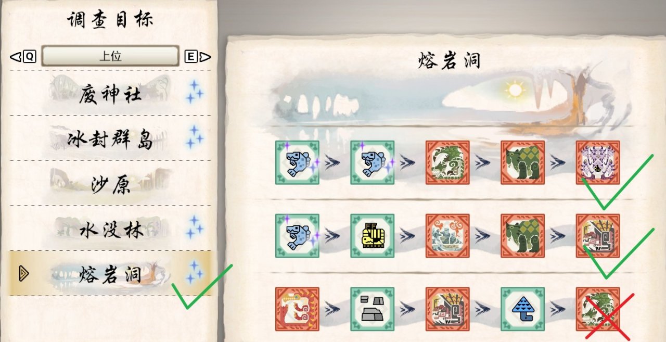
Task: Select 废神社 in the location list
Action: pyautogui.click(x=110, y=93)
